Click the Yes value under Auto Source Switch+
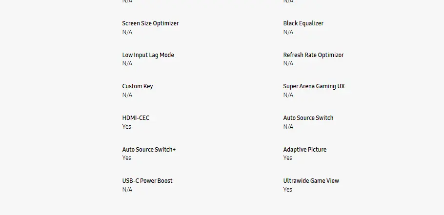Viewport: 444px width, 215px height. (x=126, y=158)
